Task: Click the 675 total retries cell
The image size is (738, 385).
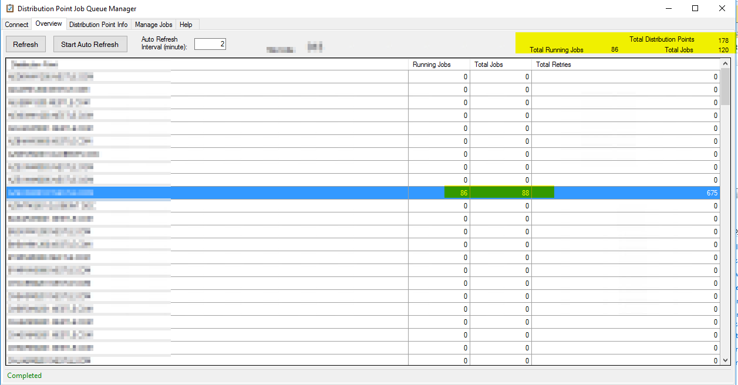Action: pyautogui.click(x=626, y=192)
